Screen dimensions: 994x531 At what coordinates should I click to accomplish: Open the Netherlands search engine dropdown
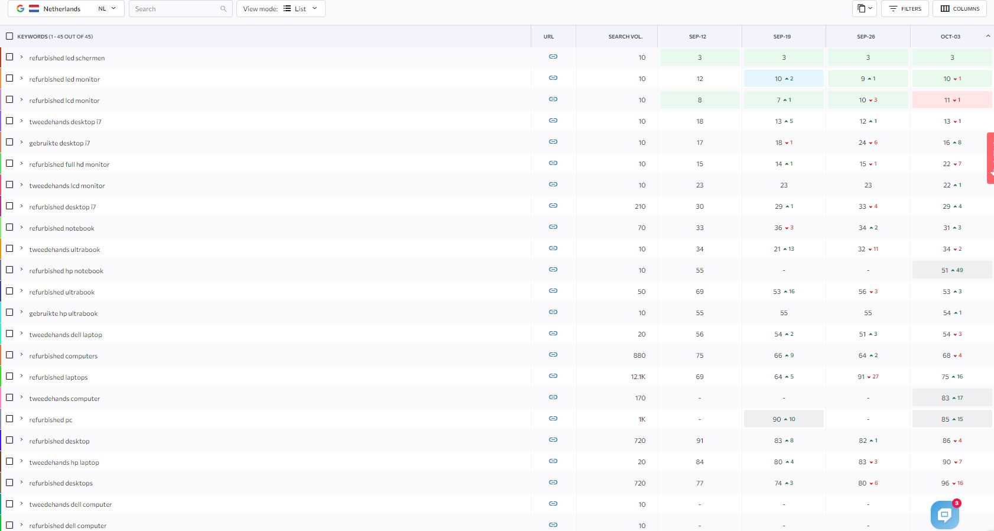tap(66, 9)
